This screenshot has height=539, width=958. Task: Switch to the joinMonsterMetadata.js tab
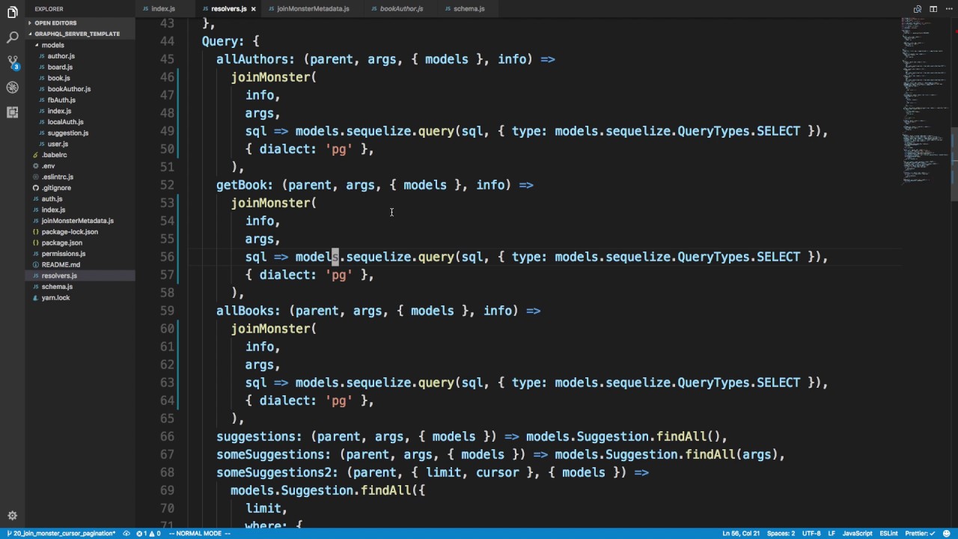click(x=313, y=9)
